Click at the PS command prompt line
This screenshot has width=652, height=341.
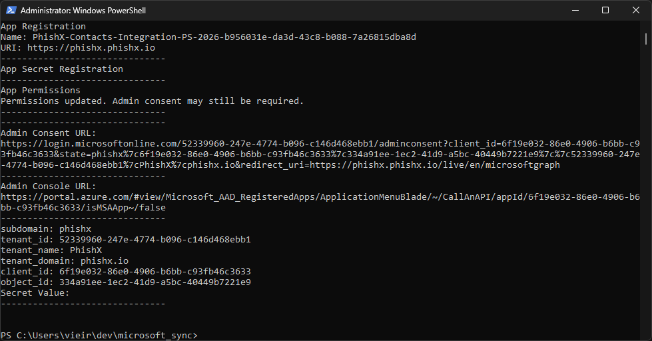(x=99, y=336)
